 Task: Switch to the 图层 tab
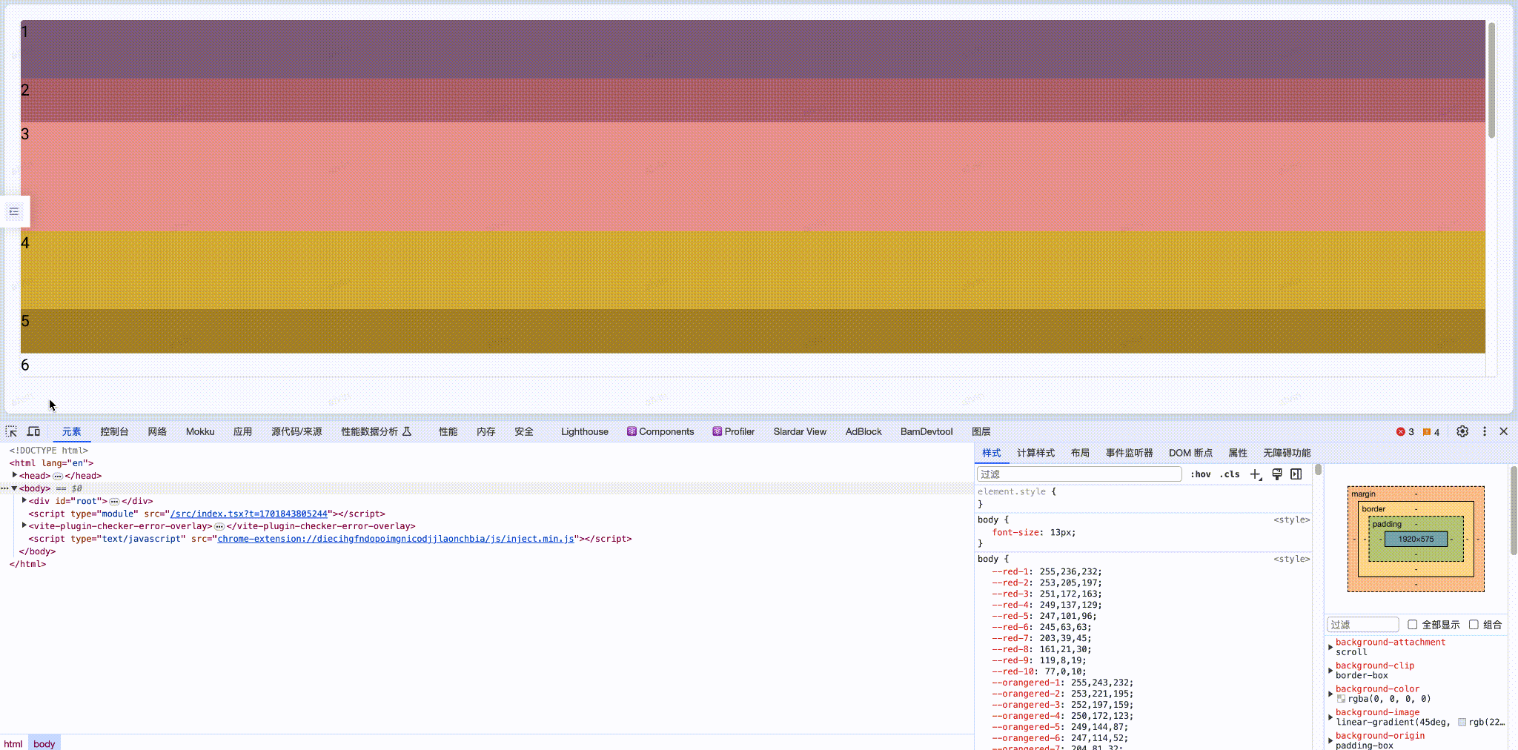point(981,431)
